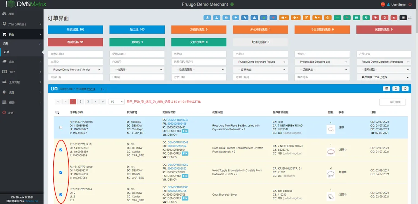Open the orange tag dropdown in the toolbar
Viewport: 418px width, 204px height.
(x=317, y=17)
